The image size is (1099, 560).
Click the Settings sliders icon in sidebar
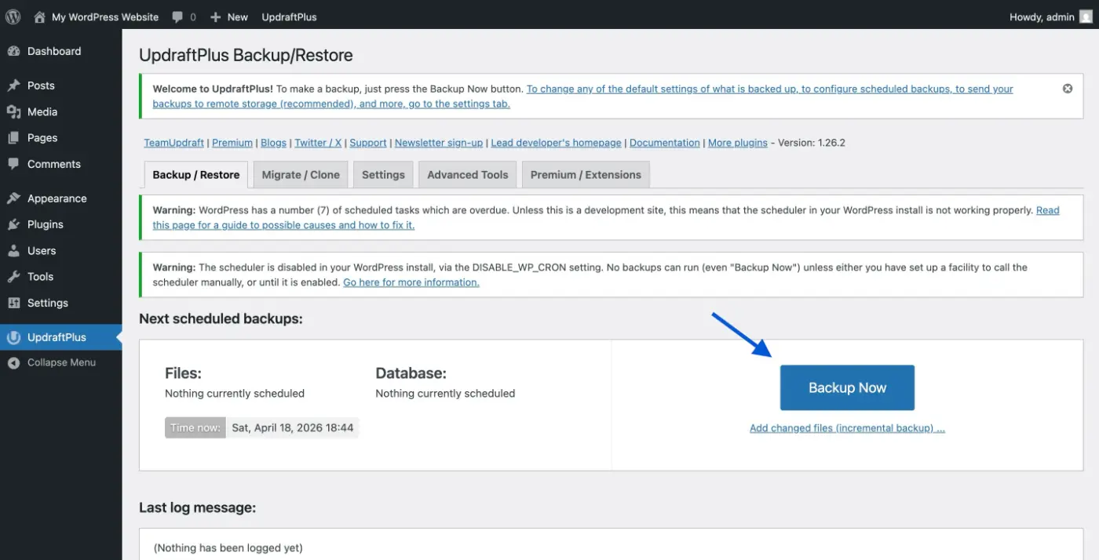click(x=13, y=303)
